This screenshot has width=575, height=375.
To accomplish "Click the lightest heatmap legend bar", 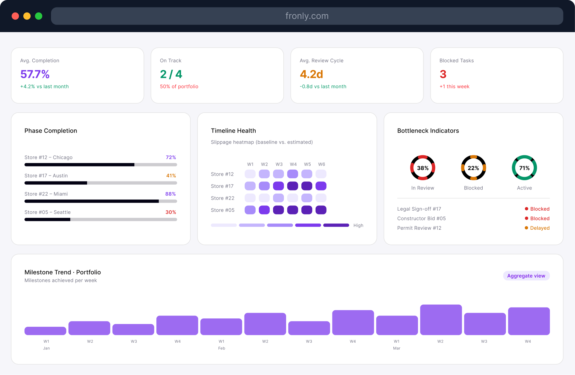I will click(x=224, y=225).
